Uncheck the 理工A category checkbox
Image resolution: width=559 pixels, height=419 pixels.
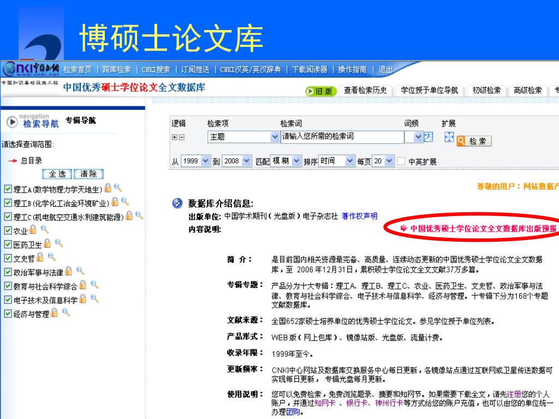8,189
